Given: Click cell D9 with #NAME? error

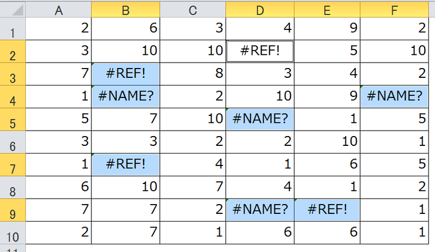Looking at the screenshot, I should click(260, 210).
